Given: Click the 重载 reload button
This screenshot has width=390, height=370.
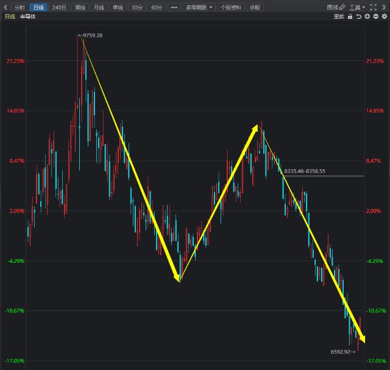Looking at the screenshot, I should point(339,16).
